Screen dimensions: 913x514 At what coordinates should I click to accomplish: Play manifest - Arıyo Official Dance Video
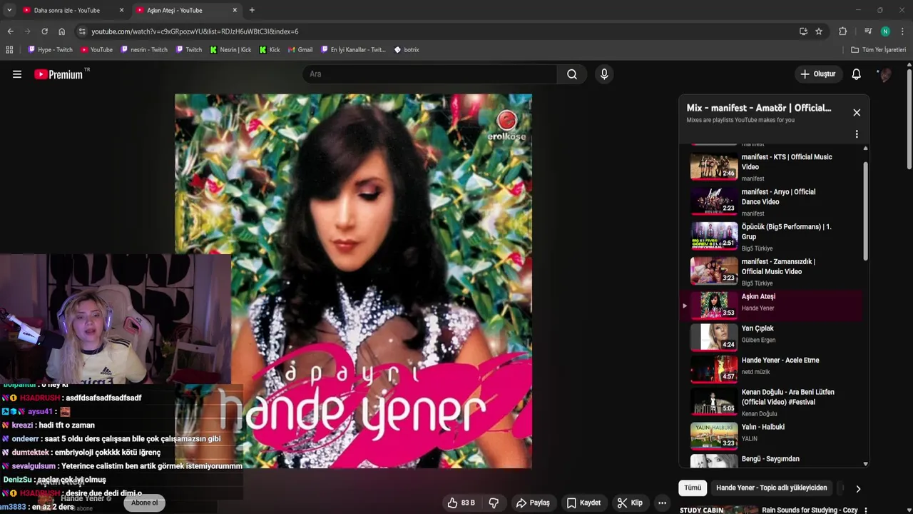click(x=772, y=202)
